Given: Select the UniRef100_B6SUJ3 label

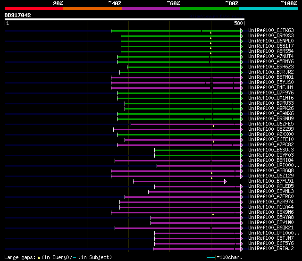Looking at the screenshot, I should (x=271, y=150).
